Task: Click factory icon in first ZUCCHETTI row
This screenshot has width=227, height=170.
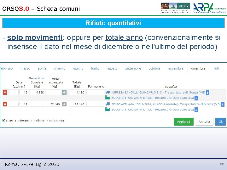Action: [x=108, y=98]
